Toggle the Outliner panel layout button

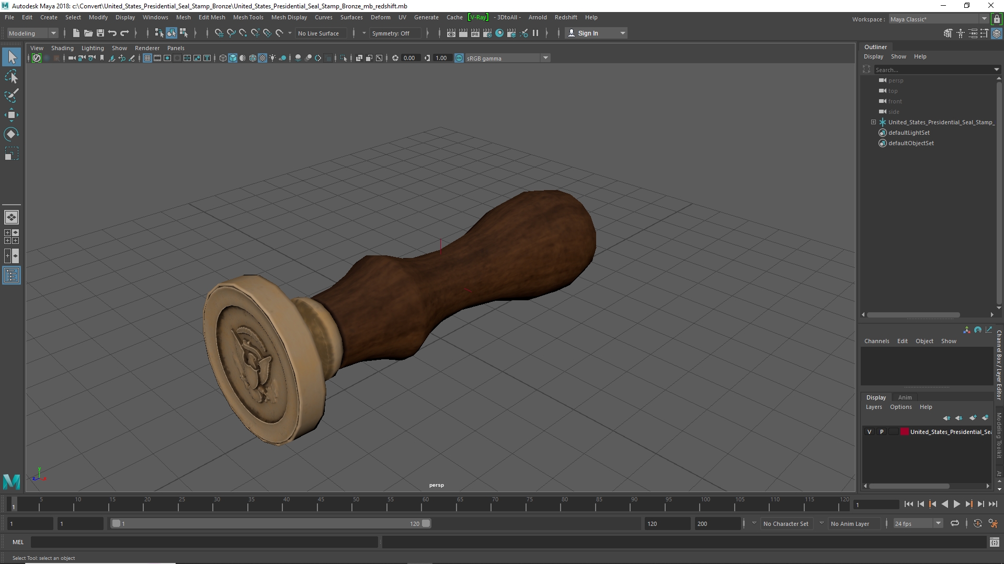12,275
